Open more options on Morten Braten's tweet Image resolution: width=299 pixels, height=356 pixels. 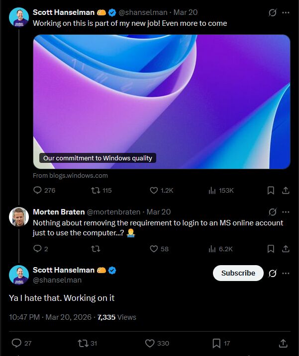click(286, 212)
